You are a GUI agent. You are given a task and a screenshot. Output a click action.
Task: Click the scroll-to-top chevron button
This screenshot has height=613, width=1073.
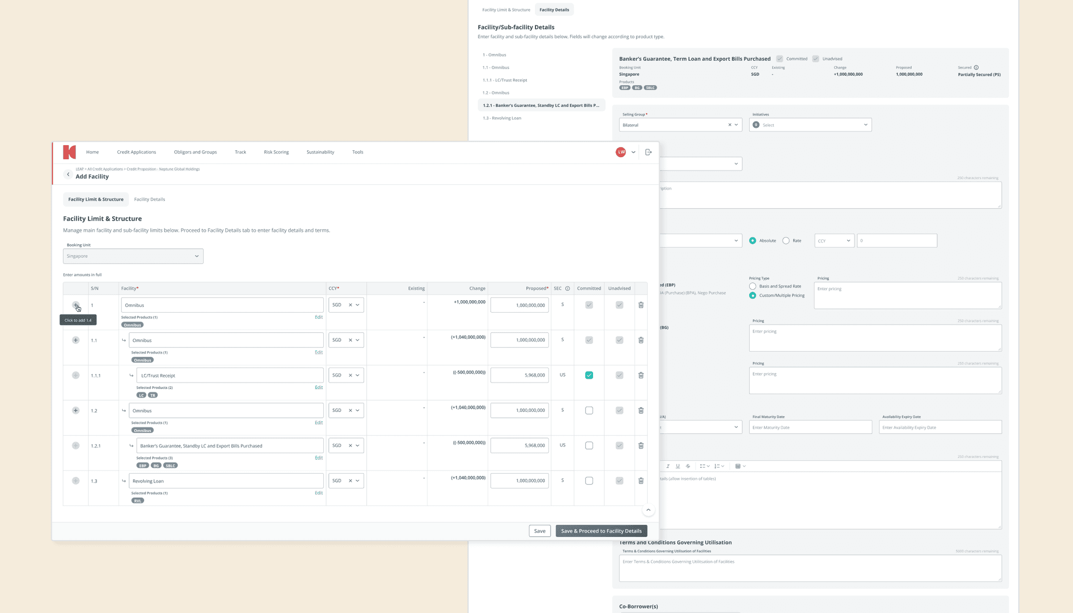[648, 510]
